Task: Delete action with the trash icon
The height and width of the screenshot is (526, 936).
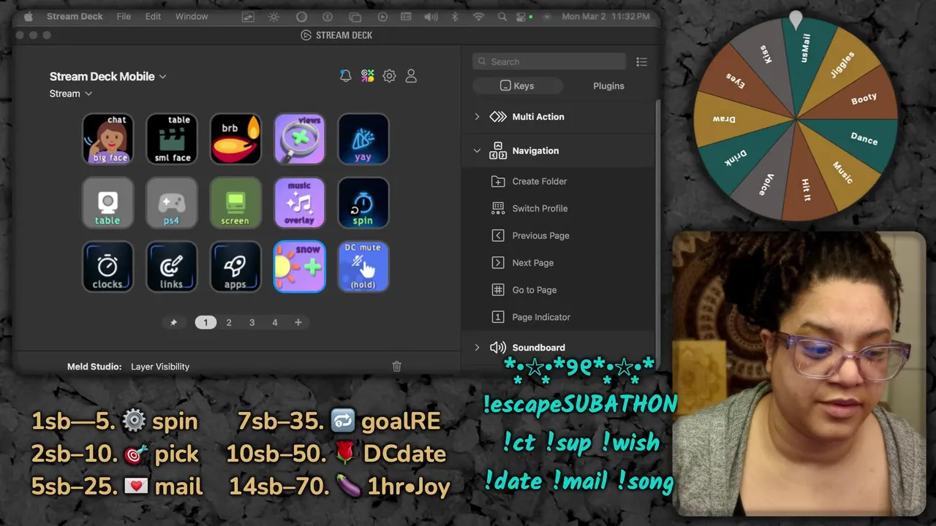Action: tap(396, 366)
